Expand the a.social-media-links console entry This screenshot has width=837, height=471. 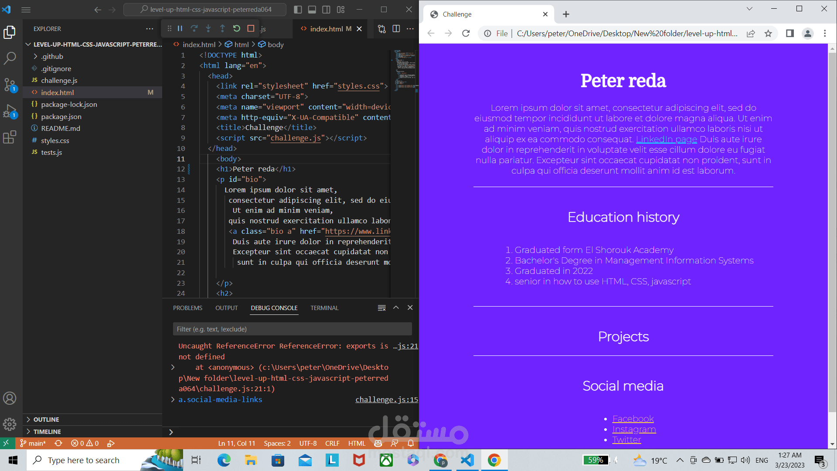pos(173,399)
